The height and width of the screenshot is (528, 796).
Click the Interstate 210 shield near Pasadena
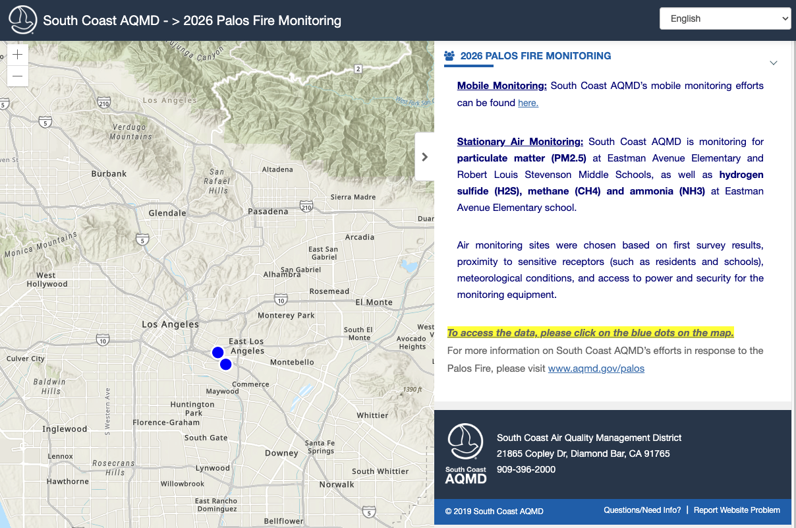(x=306, y=206)
